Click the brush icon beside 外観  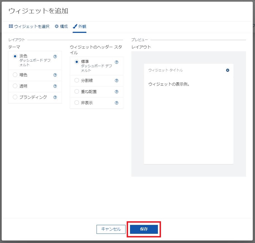click(74, 26)
